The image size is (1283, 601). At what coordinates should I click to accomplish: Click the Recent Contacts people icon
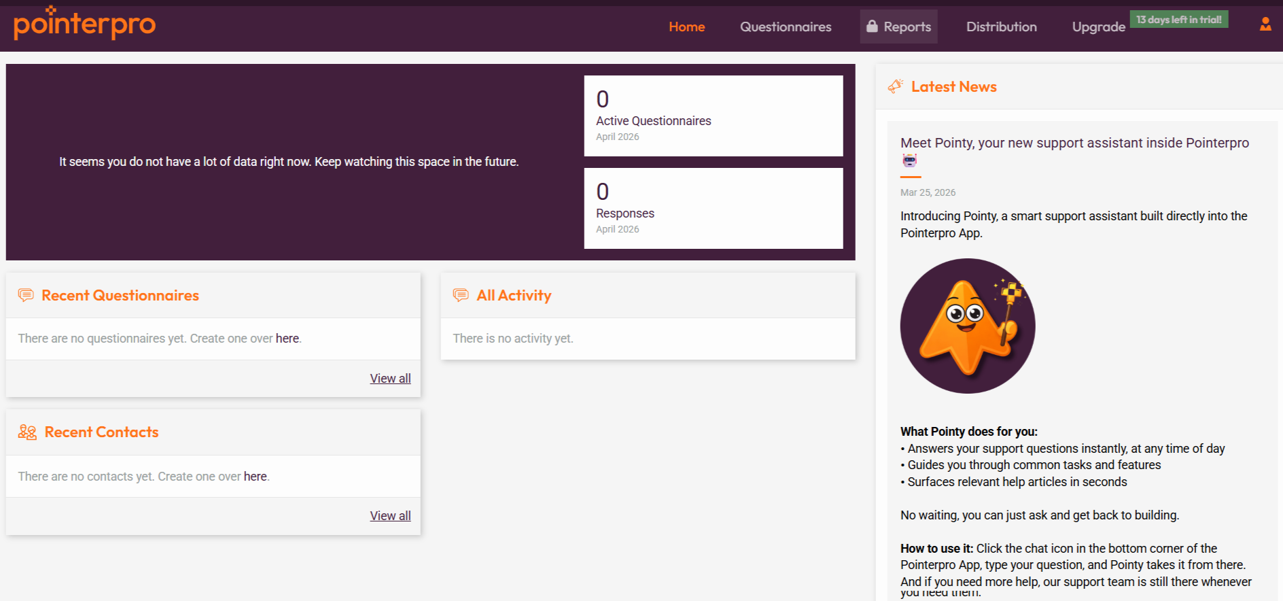pos(27,432)
